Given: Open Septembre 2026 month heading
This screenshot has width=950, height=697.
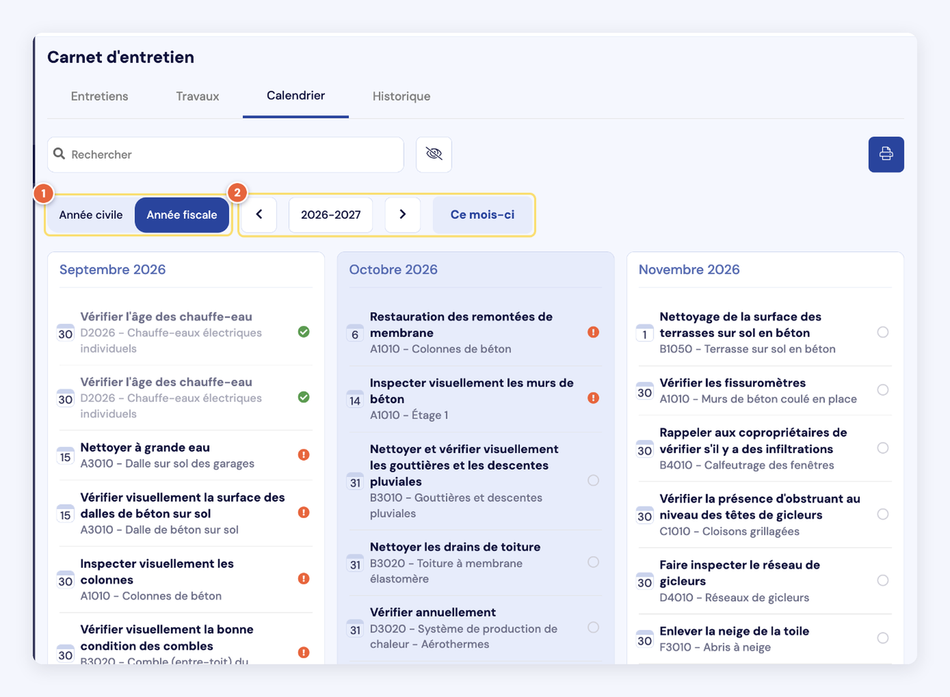Looking at the screenshot, I should pos(113,269).
